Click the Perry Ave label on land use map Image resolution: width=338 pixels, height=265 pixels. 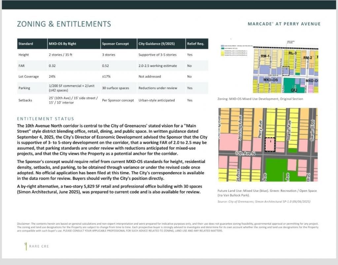coord(260,129)
